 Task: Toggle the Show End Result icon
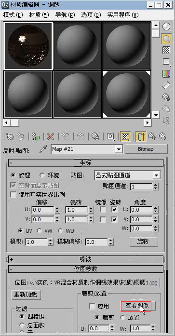tap(141, 136)
